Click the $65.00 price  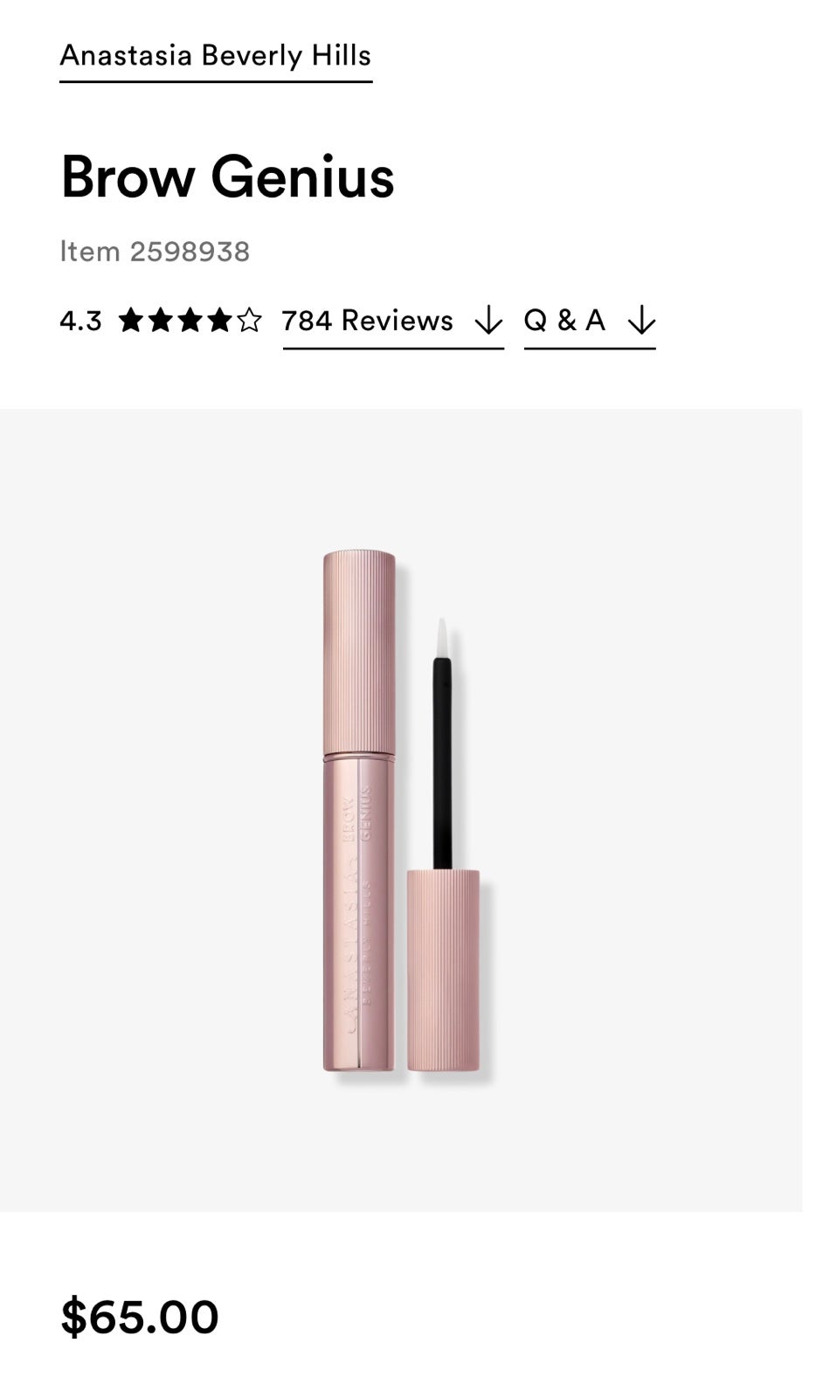pos(140,1318)
